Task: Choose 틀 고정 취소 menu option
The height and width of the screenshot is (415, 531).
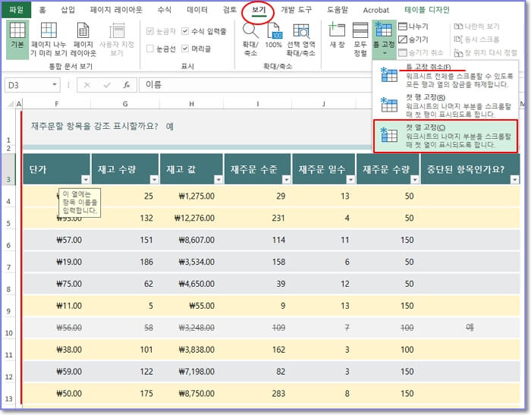Action: [445, 75]
